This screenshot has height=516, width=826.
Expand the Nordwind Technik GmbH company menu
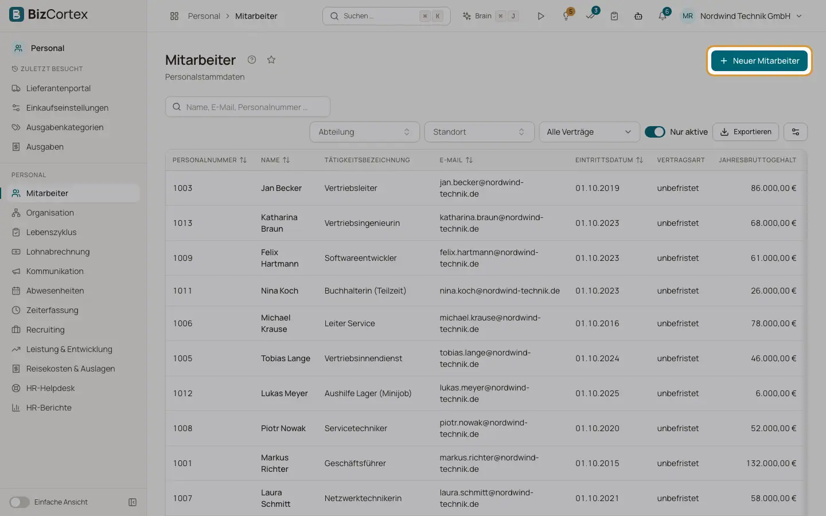[751, 16]
